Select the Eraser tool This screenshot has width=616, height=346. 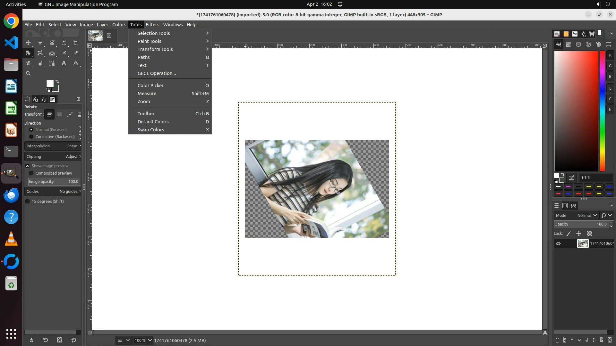tap(76, 53)
